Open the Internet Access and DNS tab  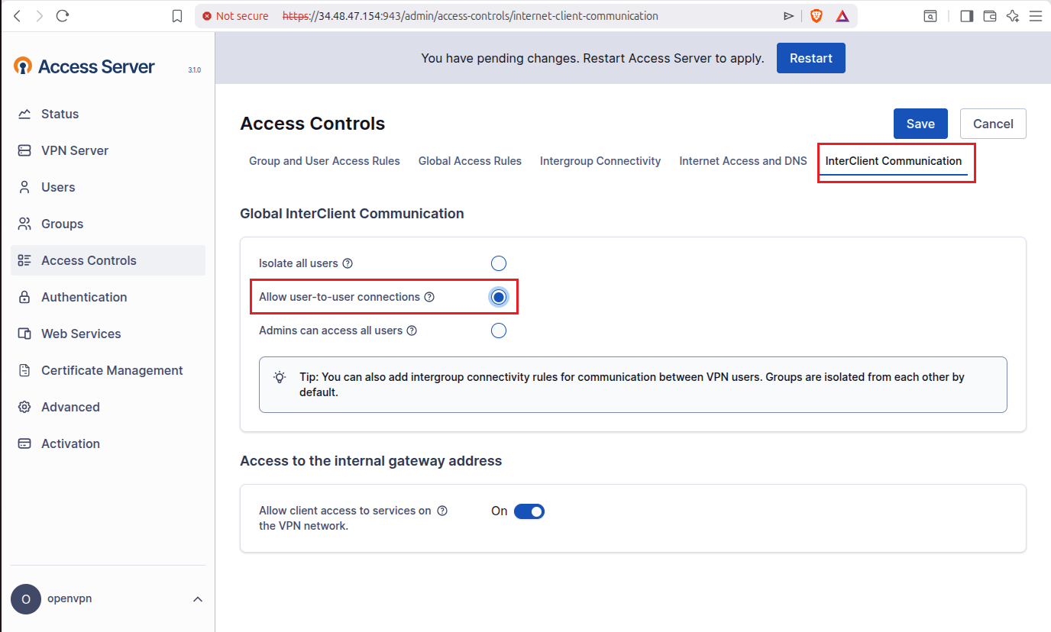743,161
